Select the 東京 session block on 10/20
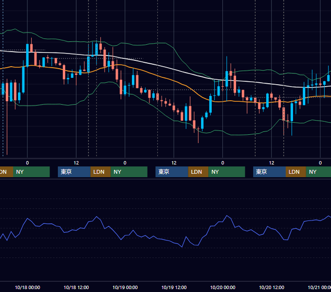 point(270,172)
